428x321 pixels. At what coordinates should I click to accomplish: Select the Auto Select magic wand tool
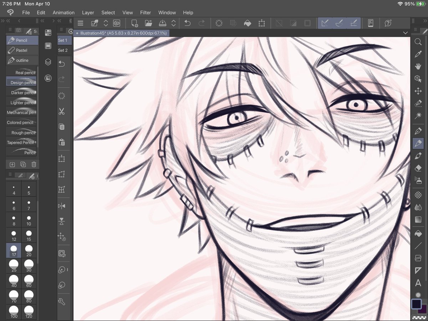418,116
